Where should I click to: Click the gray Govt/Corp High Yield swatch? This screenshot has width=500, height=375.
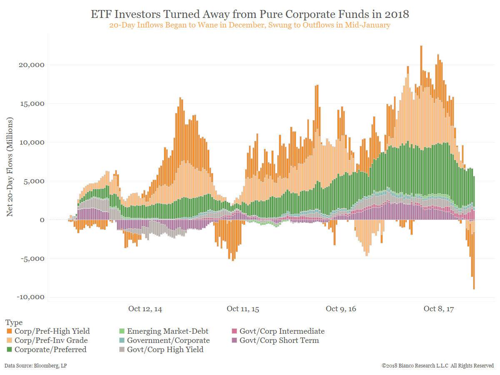tap(122, 350)
